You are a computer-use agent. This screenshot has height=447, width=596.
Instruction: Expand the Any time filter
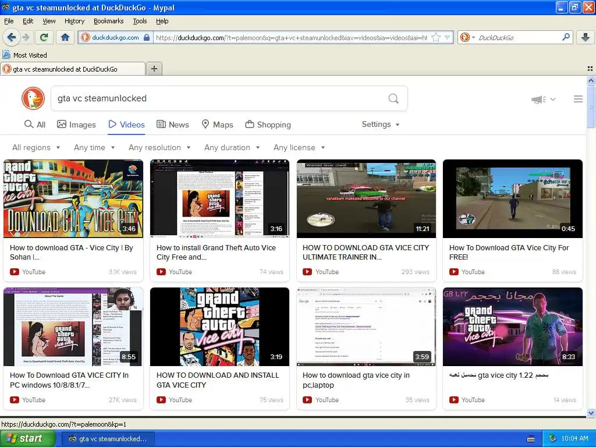tap(94, 147)
